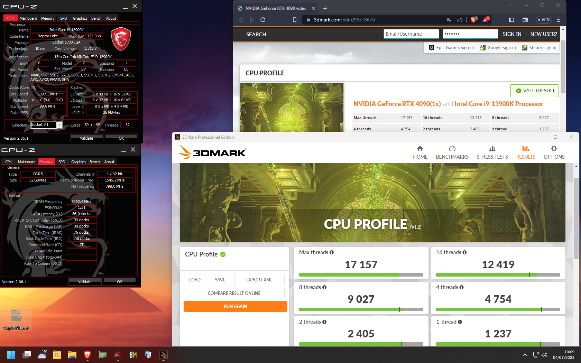
Task: Bookmark the page in Brave browser
Action: [x=295, y=20]
